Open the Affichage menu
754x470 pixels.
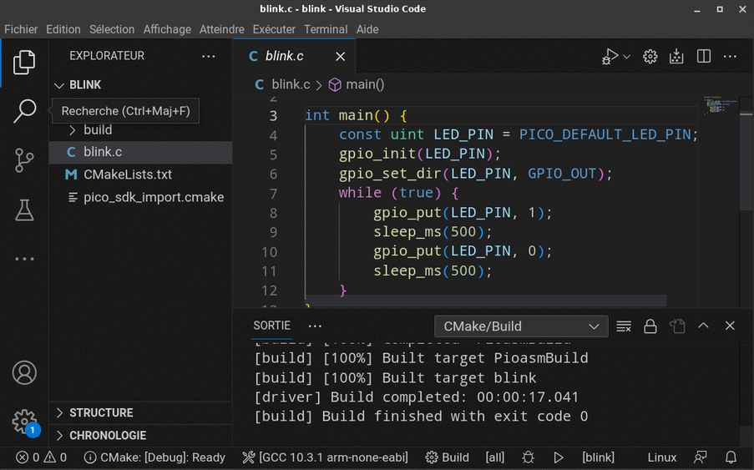(167, 29)
